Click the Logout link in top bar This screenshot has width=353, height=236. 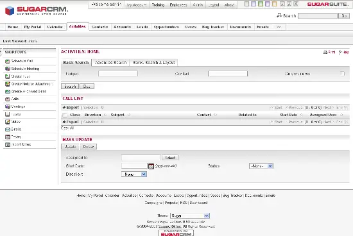(x=214, y=4)
